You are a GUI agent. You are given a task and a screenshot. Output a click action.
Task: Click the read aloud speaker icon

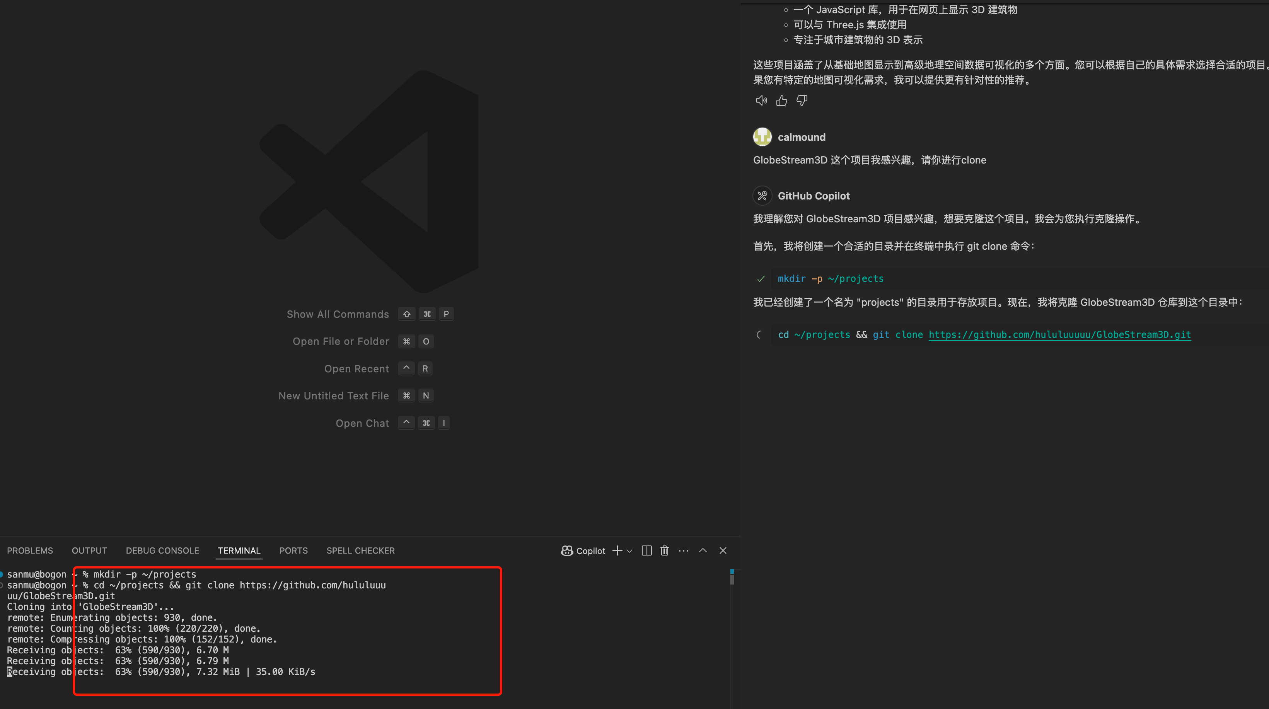[x=761, y=101]
